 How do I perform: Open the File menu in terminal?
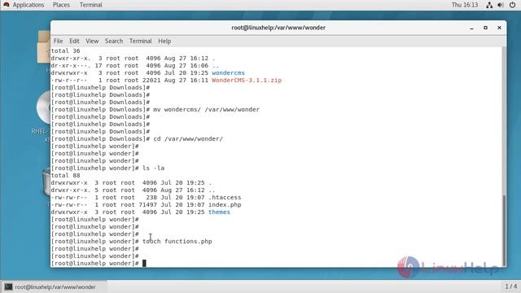point(58,41)
